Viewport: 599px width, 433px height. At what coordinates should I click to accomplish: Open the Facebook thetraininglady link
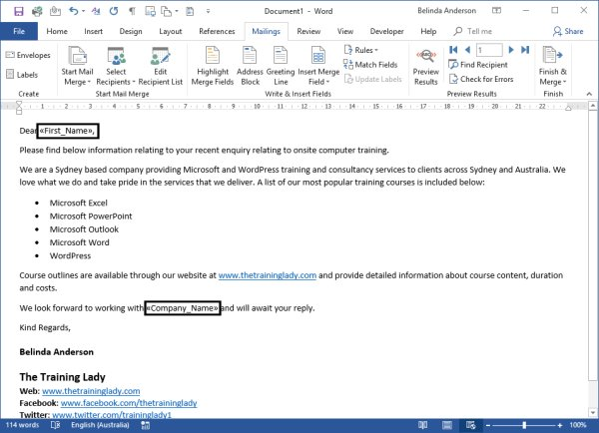pyautogui.click(x=129, y=403)
